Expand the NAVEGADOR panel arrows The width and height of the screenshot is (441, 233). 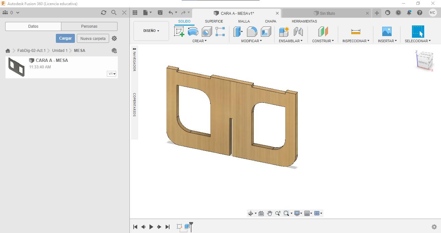click(x=134, y=49)
